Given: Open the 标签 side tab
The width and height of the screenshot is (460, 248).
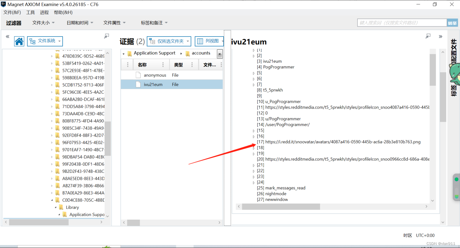Looking at the screenshot, I should [x=453, y=90].
